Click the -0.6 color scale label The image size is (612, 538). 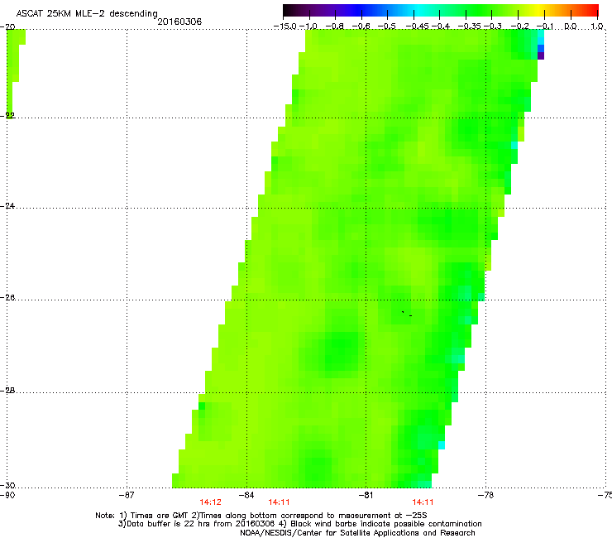(361, 26)
